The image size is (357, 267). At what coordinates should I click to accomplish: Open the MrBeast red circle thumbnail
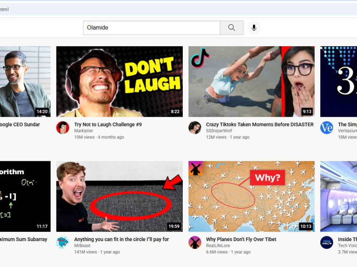119,197
